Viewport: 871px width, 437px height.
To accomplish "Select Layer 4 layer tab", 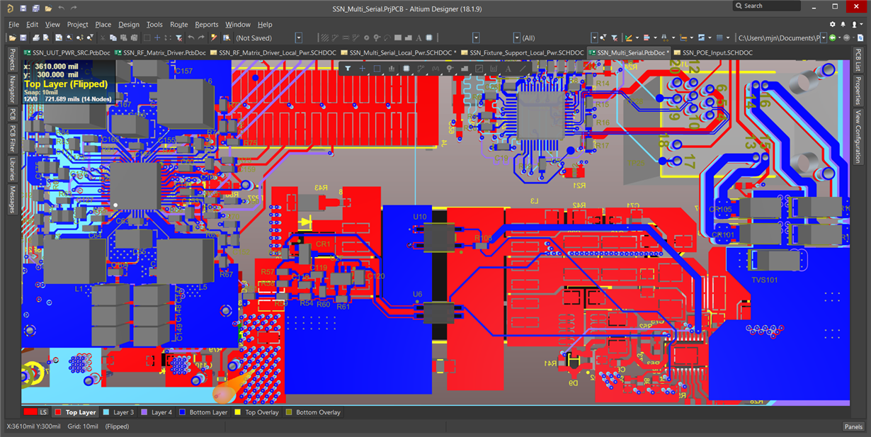I will coord(156,412).
